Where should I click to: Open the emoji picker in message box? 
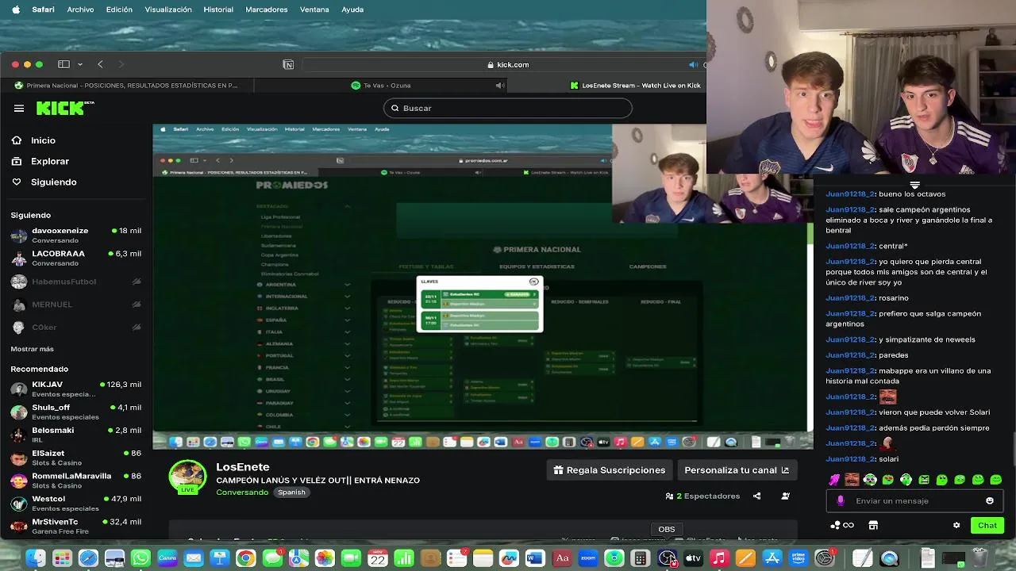(x=990, y=500)
